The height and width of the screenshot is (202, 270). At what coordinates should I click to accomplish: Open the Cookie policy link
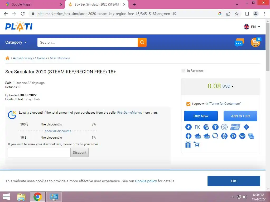[x=146, y=181]
